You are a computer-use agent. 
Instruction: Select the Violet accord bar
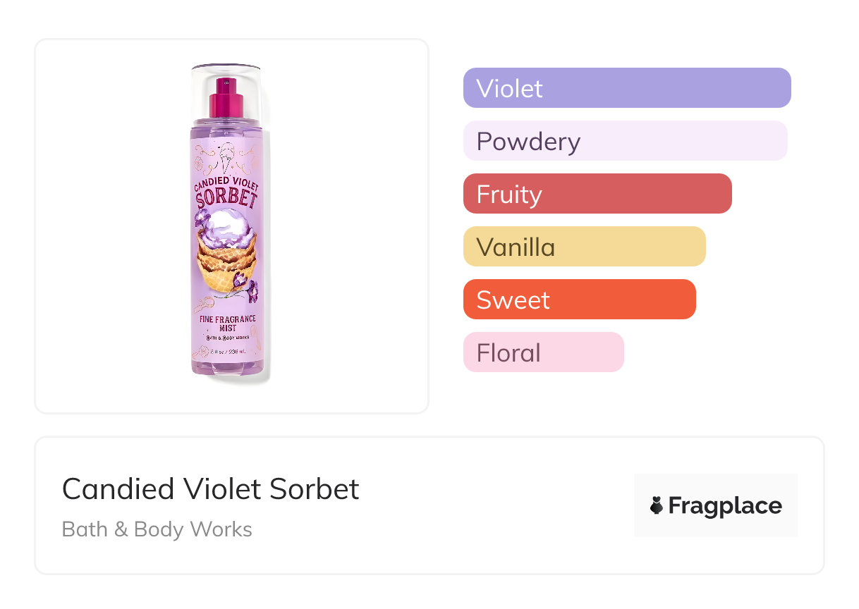626,88
